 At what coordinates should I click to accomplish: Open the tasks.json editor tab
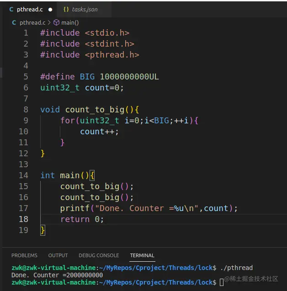click(x=84, y=10)
